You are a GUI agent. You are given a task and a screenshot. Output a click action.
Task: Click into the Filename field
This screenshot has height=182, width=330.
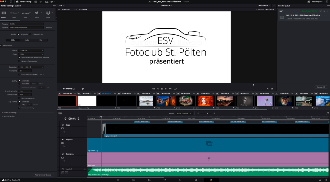pos(26,24)
